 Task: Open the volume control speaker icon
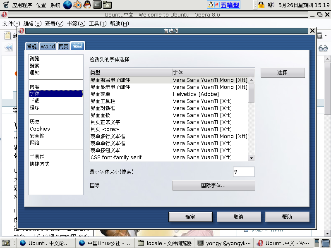tap(271, 5)
